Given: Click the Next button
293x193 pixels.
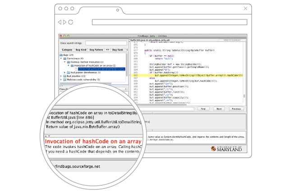Looking at the screenshot, I should point(219,109).
